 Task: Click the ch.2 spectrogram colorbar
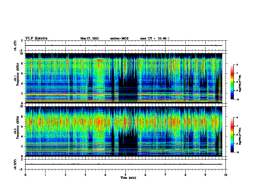tap(232, 135)
